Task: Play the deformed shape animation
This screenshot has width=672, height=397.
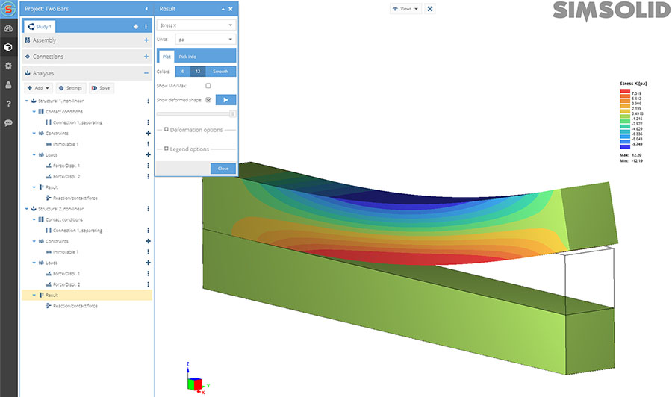Action: [225, 99]
